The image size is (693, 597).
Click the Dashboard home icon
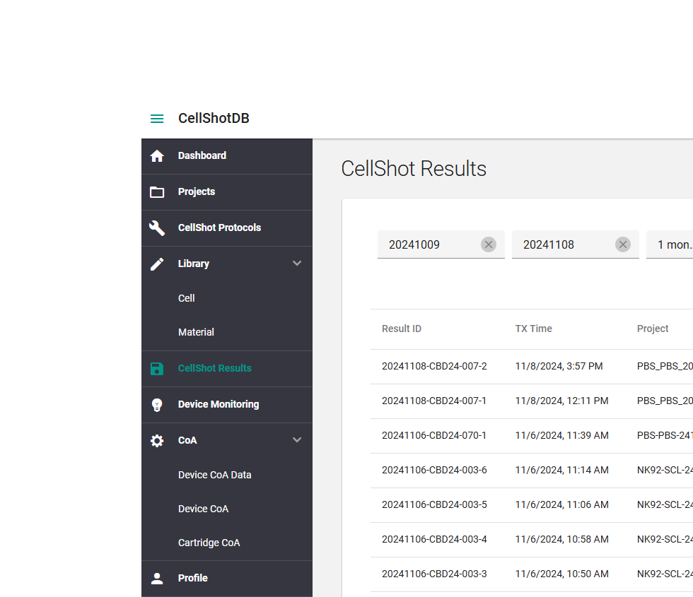coord(157,156)
